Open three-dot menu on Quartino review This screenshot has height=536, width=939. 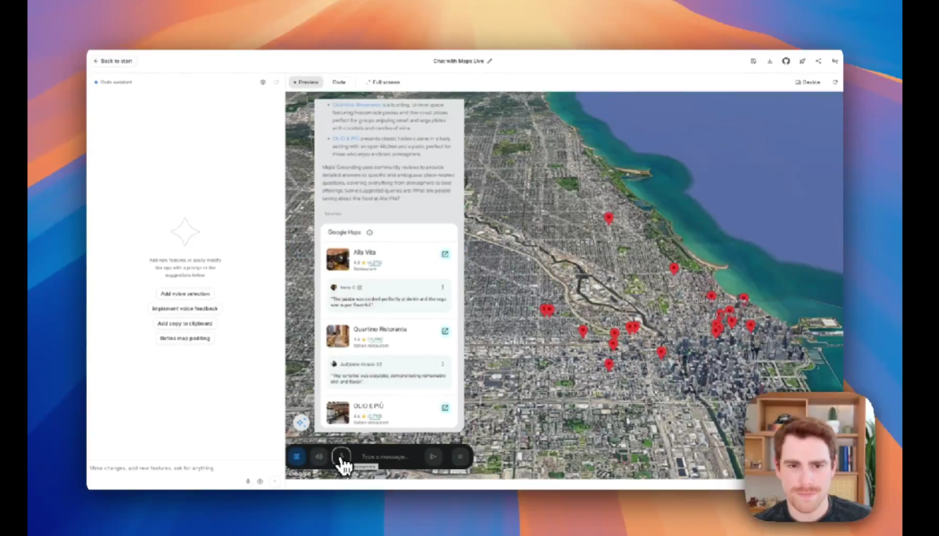443,364
